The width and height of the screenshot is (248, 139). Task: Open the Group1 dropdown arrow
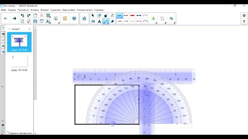tap(29, 29)
